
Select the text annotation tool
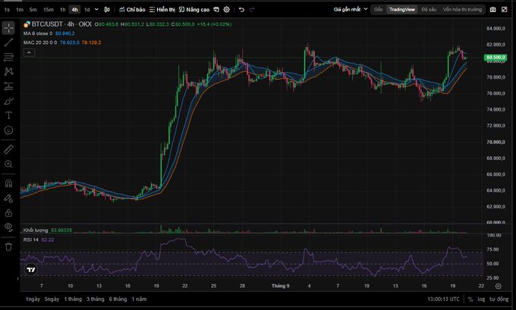click(x=8, y=115)
